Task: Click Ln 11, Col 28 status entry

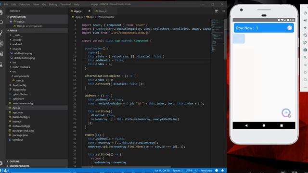Action: click(x=162, y=171)
